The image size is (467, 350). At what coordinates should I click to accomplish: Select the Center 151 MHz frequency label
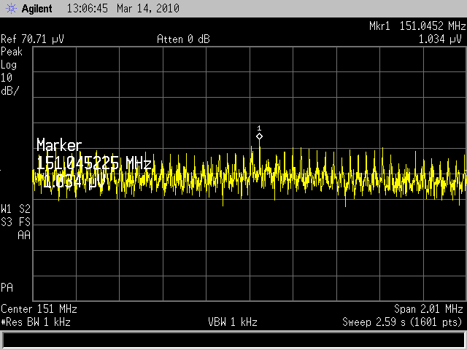click(39, 308)
